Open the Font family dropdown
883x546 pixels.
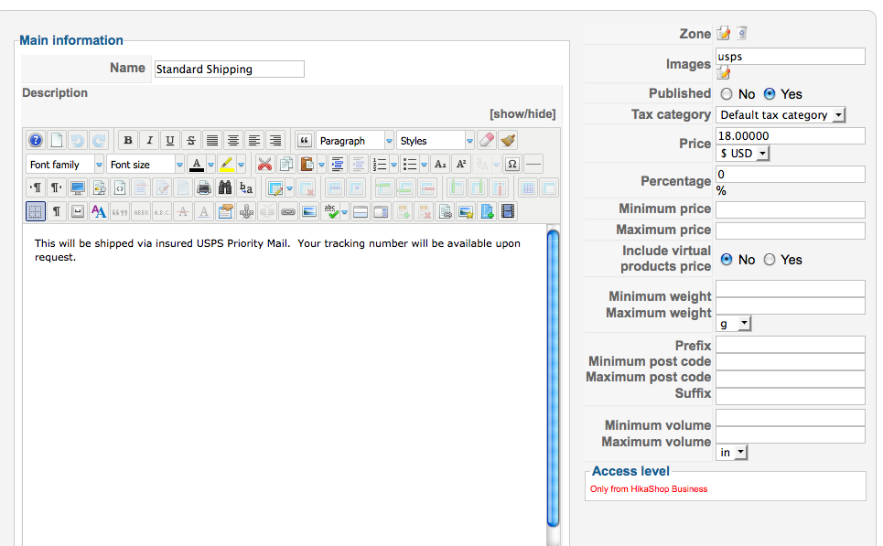click(x=65, y=165)
